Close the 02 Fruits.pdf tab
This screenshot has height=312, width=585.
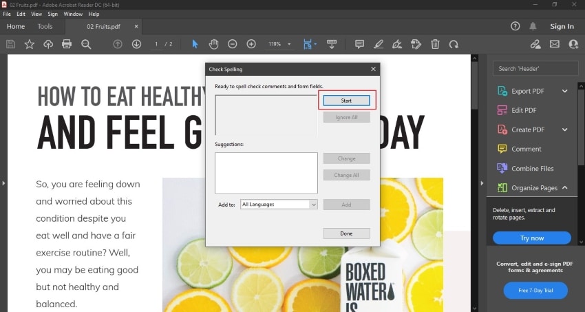(x=136, y=26)
